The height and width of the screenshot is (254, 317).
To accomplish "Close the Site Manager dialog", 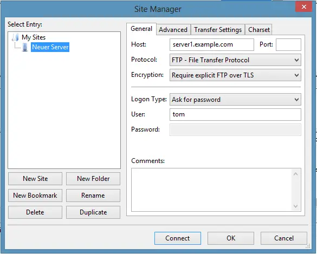I will [303, 7].
